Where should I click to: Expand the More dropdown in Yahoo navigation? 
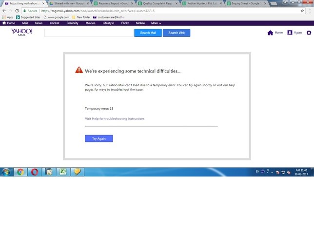[x=156, y=23]
